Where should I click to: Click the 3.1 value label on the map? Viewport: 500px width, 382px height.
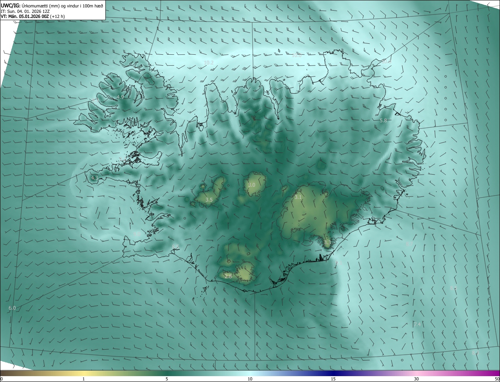298,197
